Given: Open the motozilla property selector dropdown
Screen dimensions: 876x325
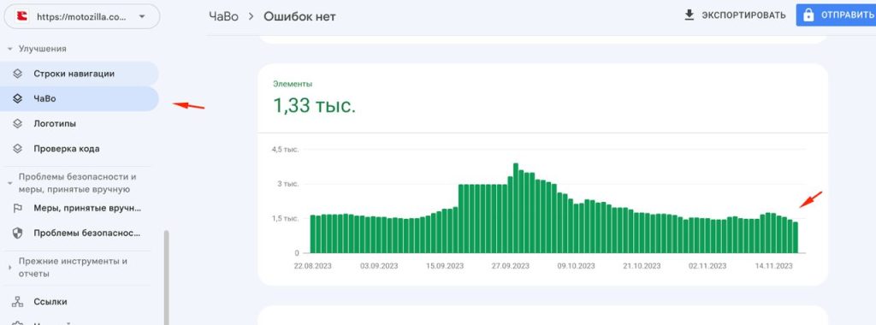Looking at the screenshot, I should [82, 17].
